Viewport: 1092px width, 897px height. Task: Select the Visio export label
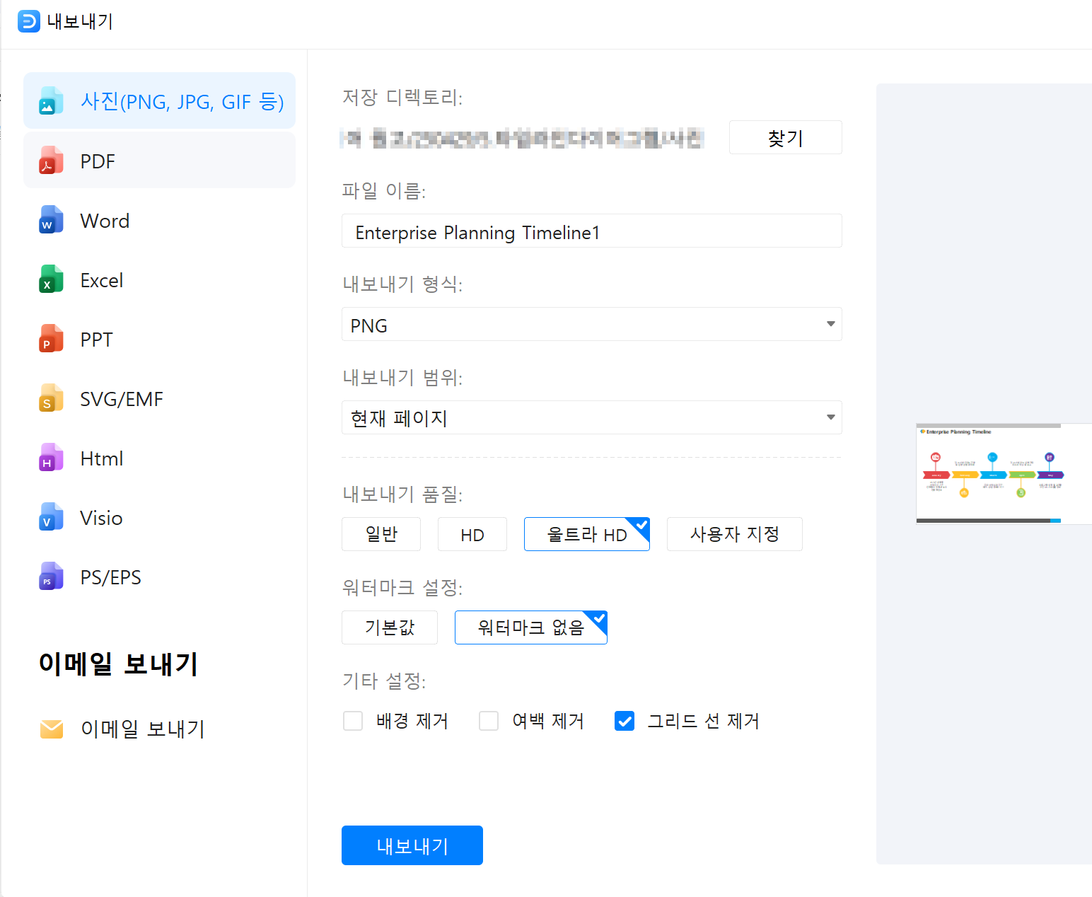(x=101, y=518)
